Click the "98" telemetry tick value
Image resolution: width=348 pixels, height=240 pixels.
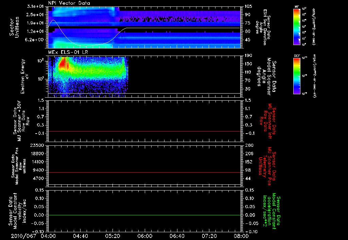tap(247, 170)
